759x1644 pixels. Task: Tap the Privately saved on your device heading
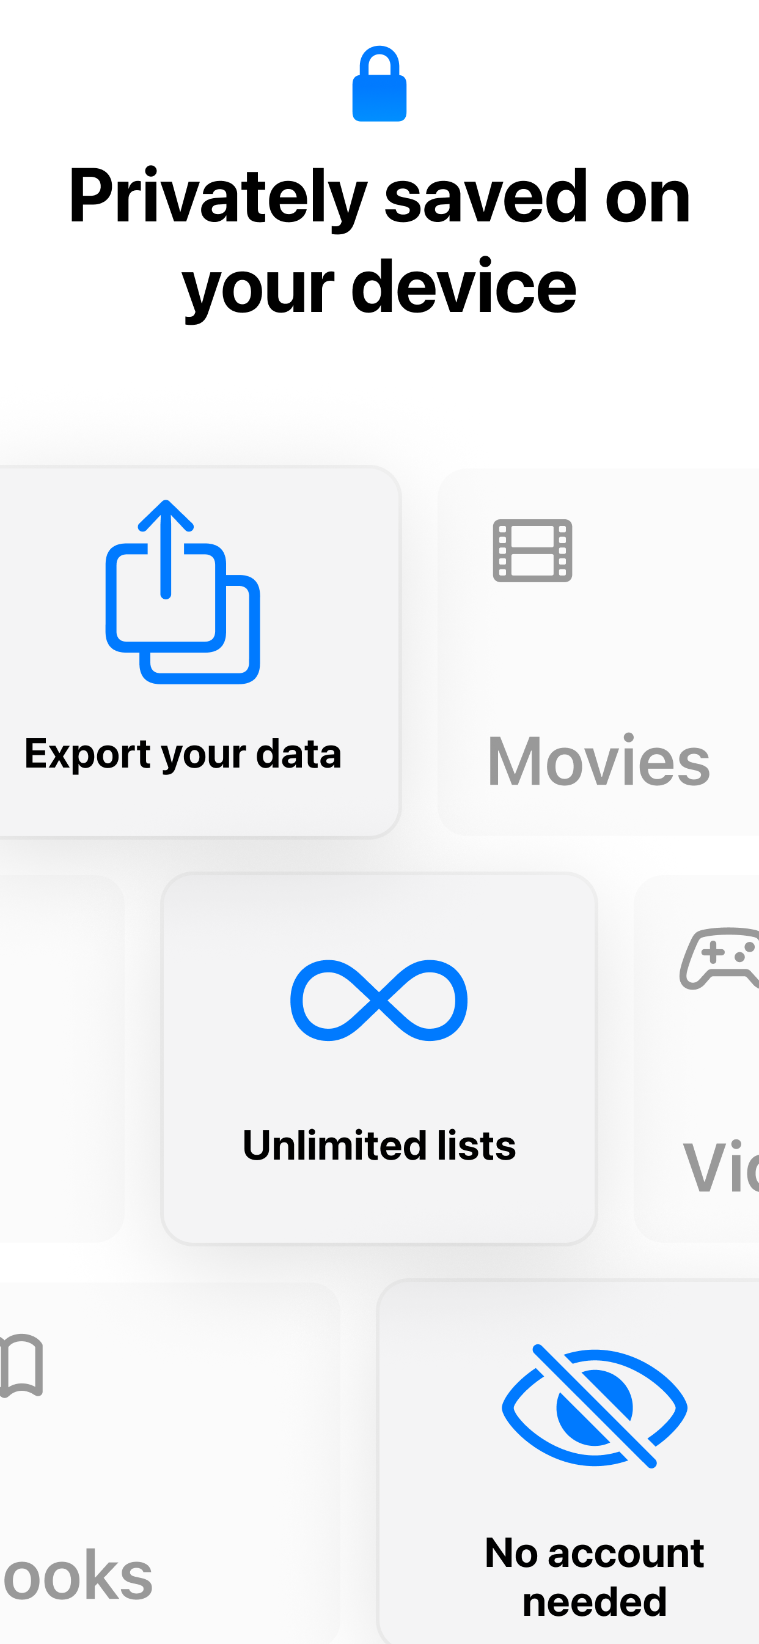coord(380,240)
